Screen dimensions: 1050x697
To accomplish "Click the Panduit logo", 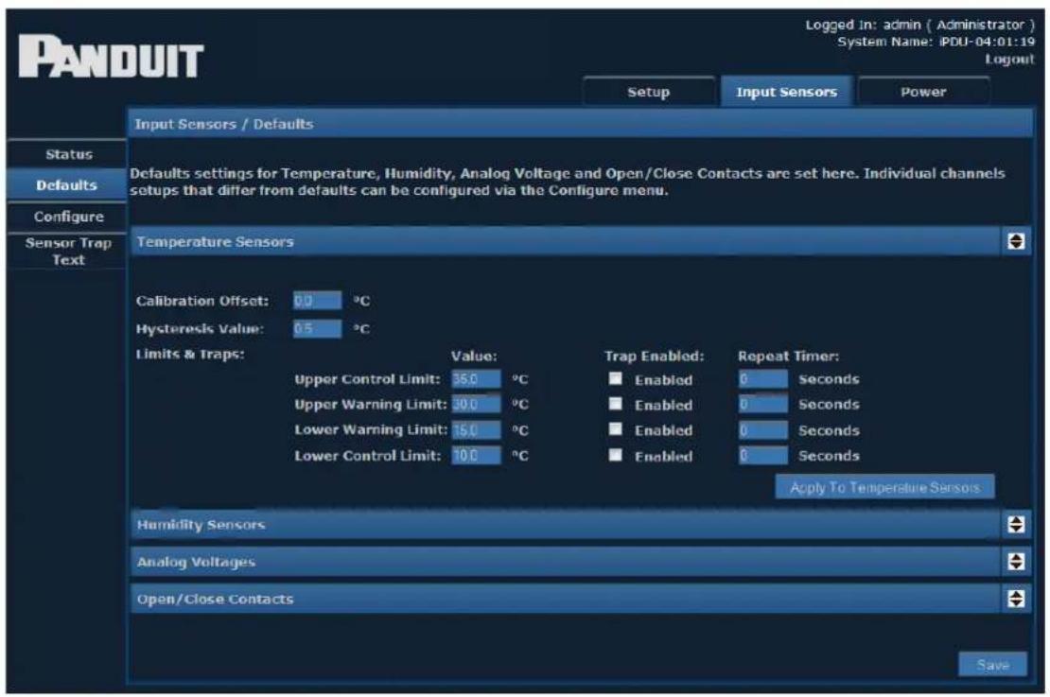I will pos(111,57).
